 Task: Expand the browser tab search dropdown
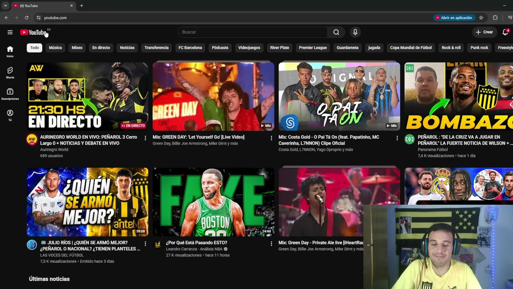[5, 6]
